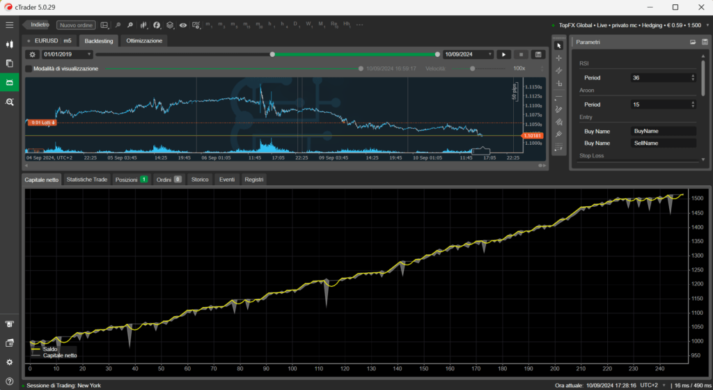
Task: Adjust RSI Period stepper arrows
Action: tap(693, 78)
